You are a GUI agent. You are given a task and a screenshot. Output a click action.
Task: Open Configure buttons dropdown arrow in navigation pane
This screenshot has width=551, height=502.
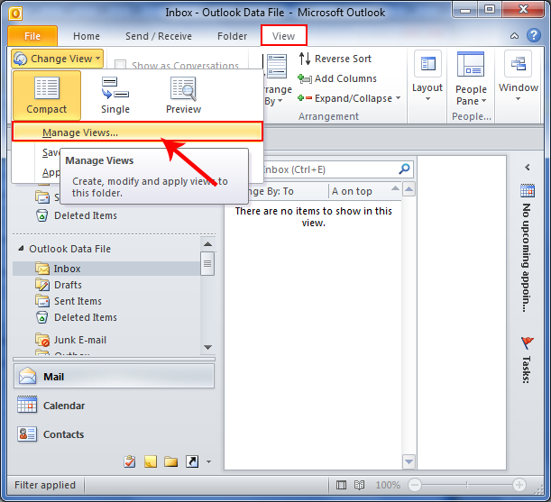click(x=208, y=461)
